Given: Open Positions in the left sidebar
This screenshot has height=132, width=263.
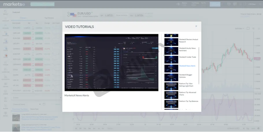Looking at the screenshot, I should (5, 34).
